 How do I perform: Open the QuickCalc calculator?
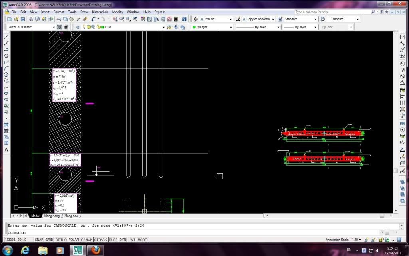[x=176, y=19]
